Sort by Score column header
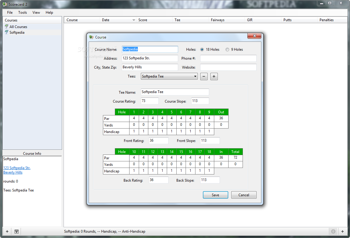The width and height of the screenshot is (350, 238). [x=154, y=20]
